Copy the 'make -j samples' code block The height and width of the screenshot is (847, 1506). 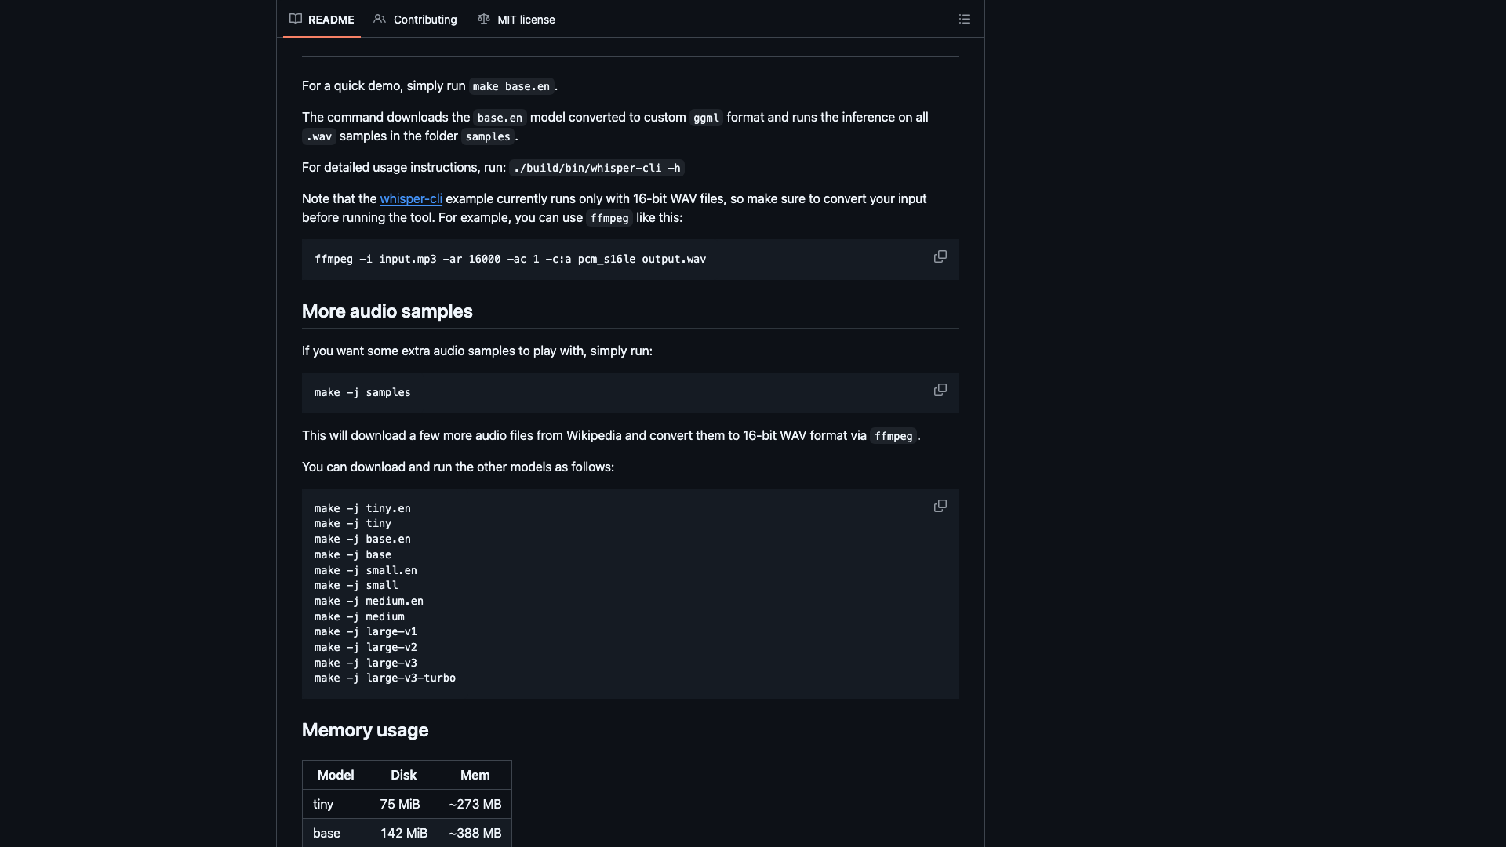coord(940,390)
